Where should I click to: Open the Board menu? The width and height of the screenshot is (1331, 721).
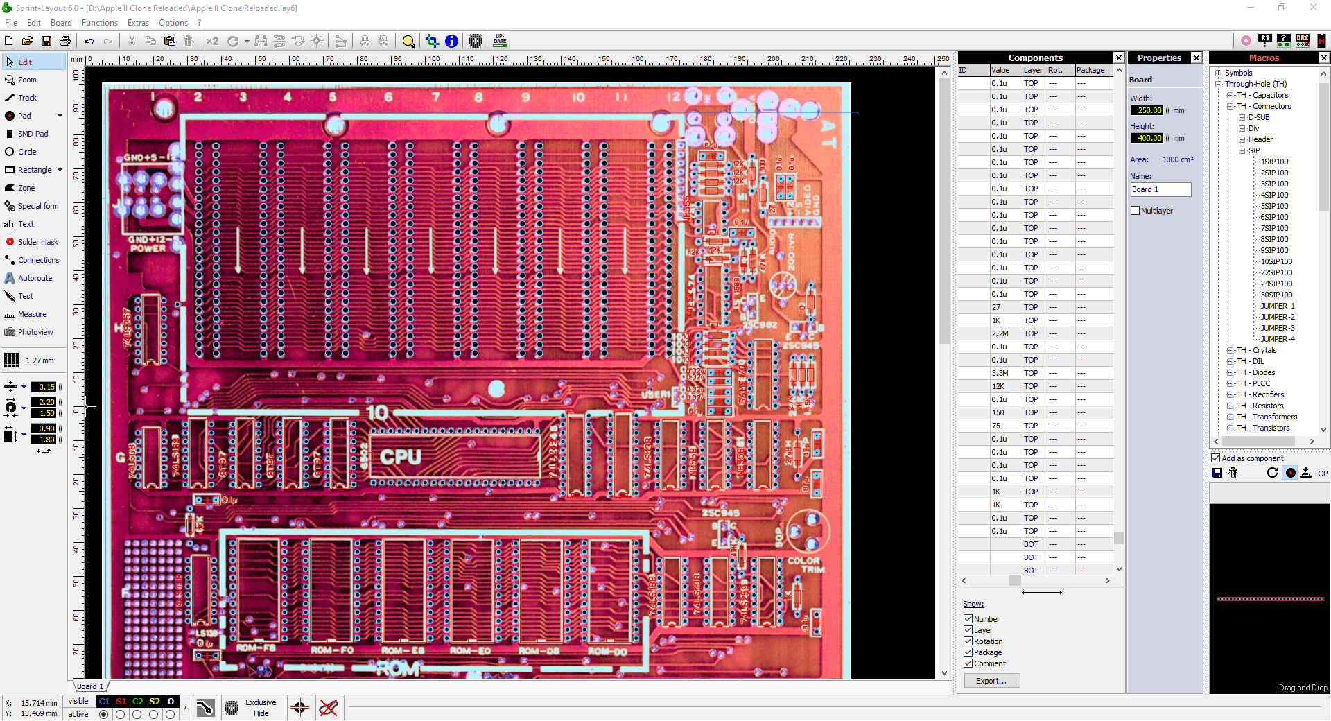(61, 23)
